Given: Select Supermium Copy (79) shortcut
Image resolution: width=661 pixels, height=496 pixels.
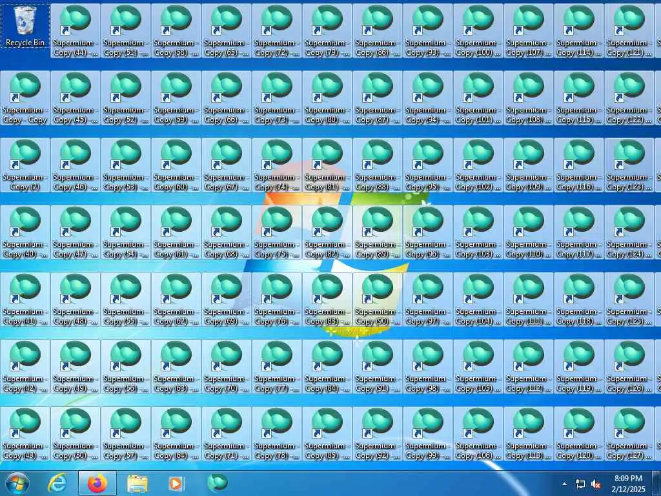Looking at the screenshot, I should pyautogui.click(x=327, y=31).
